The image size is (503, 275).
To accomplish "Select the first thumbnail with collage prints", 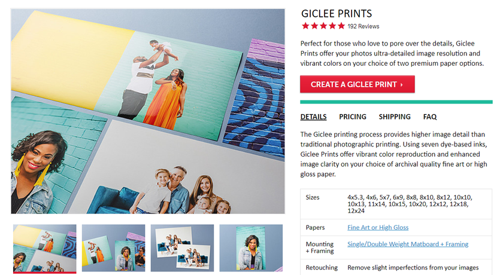I will coord(44,248).
